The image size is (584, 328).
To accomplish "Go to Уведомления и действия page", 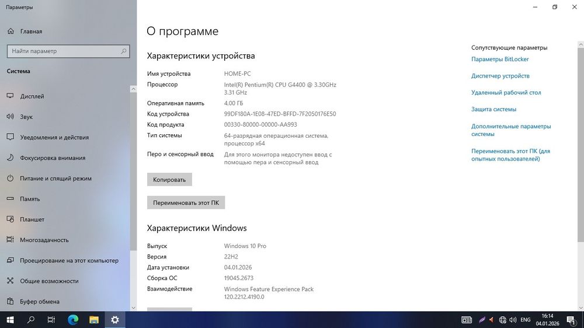I will (54, 137).
